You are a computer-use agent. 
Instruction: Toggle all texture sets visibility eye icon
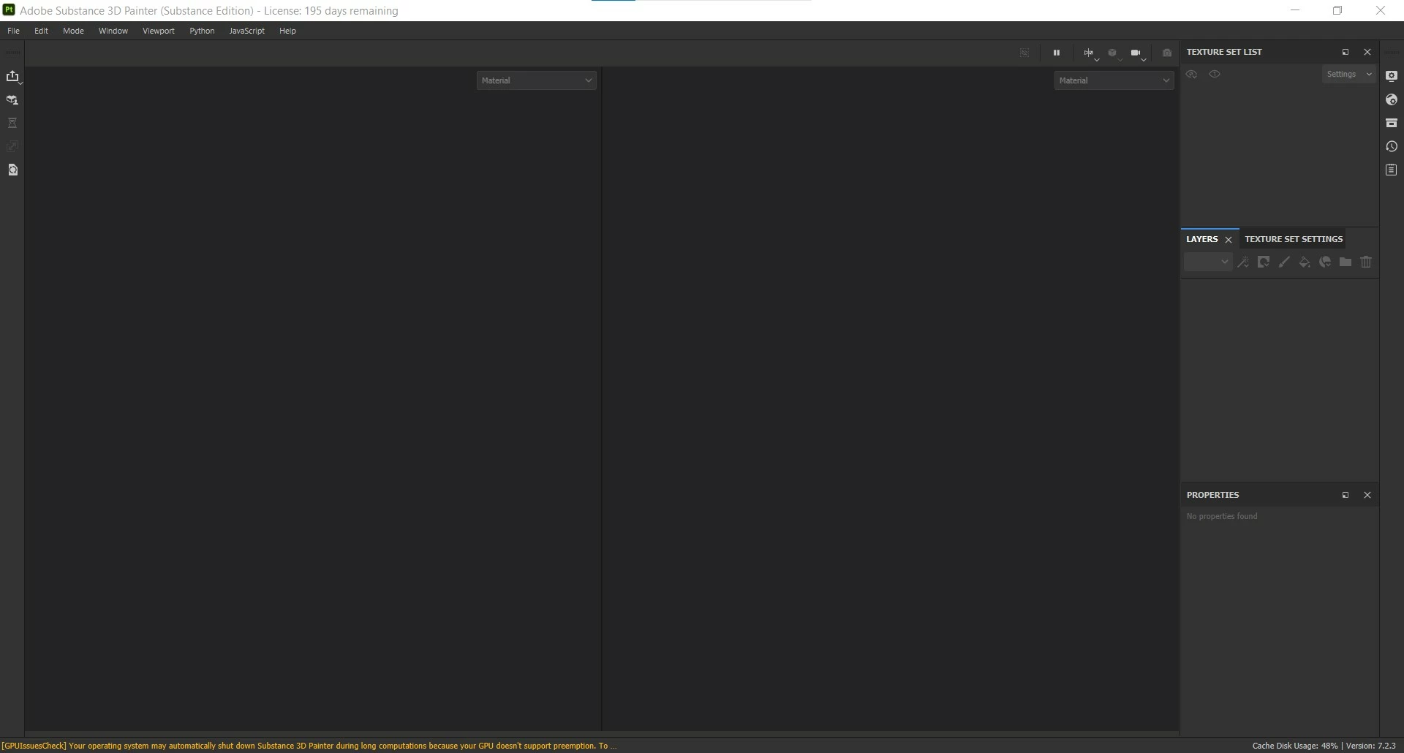pyautogui.click(x=1192, y=74)
